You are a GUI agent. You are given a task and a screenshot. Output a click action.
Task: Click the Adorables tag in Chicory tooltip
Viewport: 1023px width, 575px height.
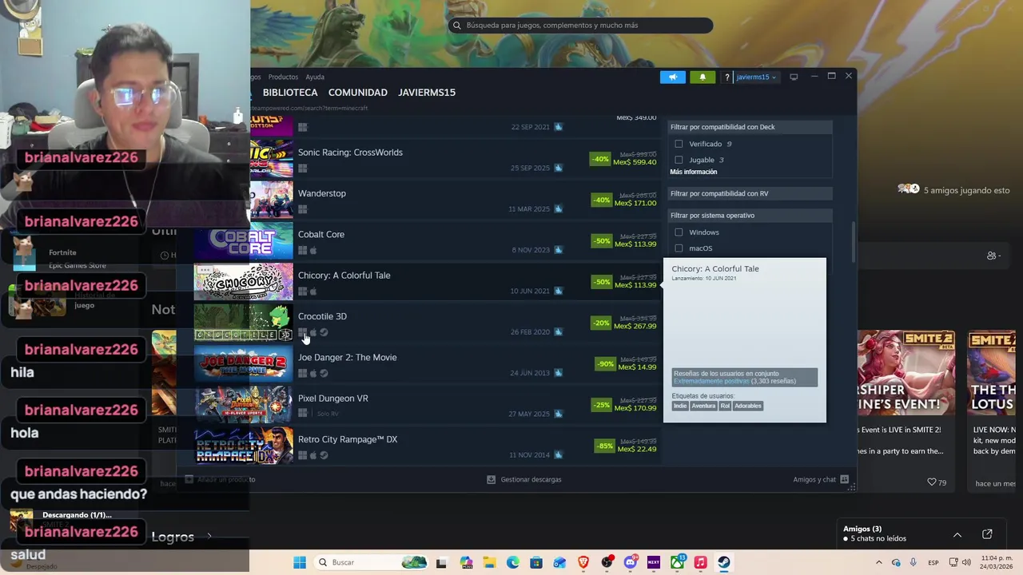748,406
